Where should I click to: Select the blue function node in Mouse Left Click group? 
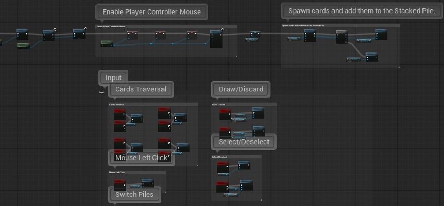click(x=147, y=183)
